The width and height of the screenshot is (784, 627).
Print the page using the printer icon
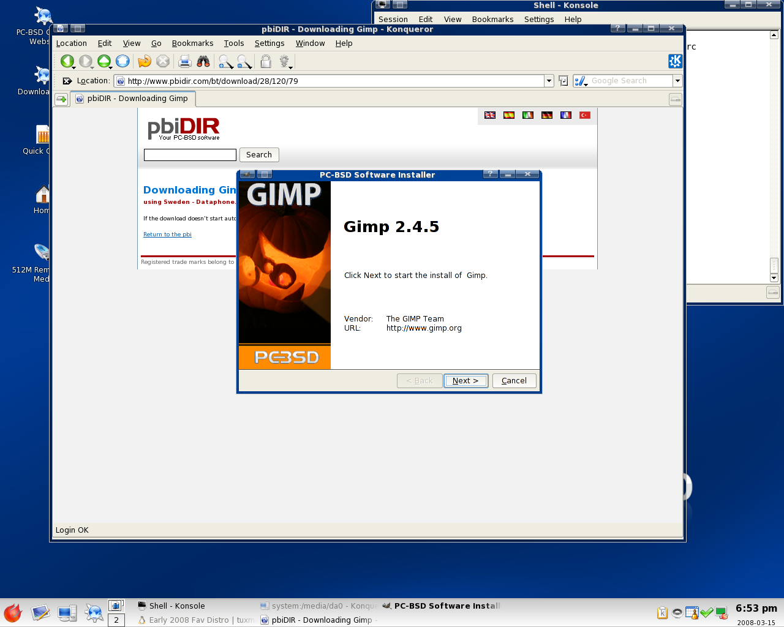pyautogui.click(x=184, y=61)
